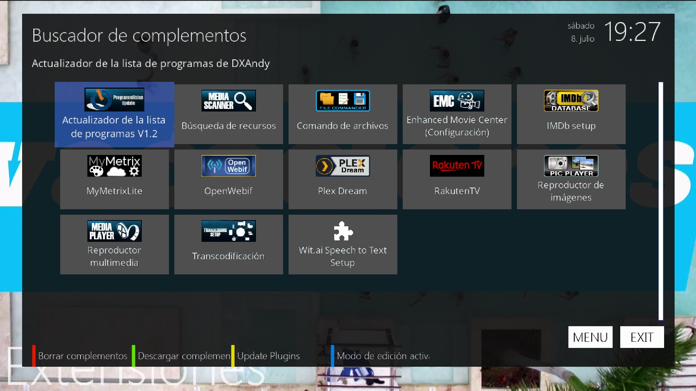Select yellow Update Plugins option
The image size is (696, 391).
[x=268, y=356]
